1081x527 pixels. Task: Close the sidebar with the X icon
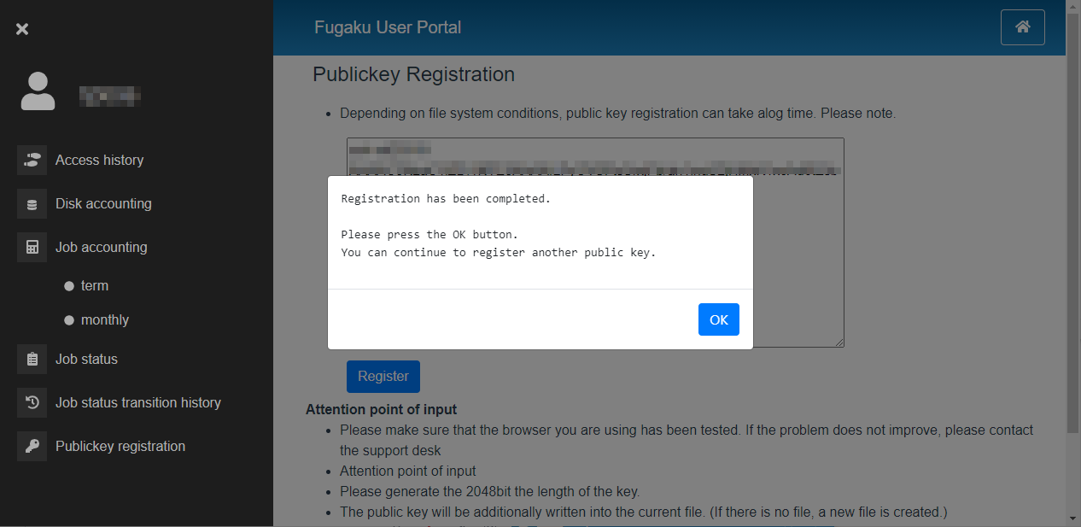point(22,29)
